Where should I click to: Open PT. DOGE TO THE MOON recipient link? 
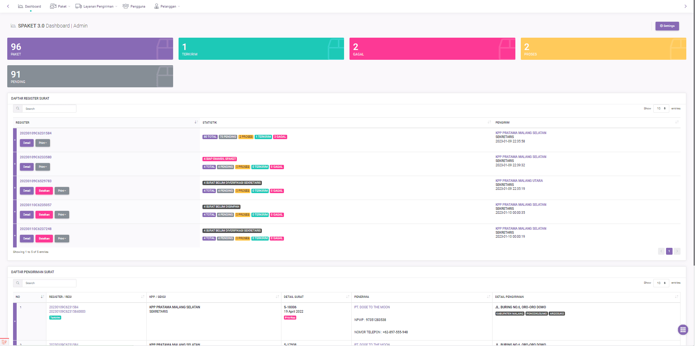pos(372,307)
